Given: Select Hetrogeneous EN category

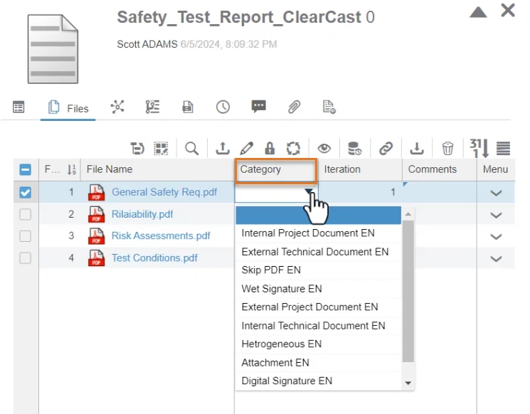Looking at the screenshot, I should coord(319,344).
